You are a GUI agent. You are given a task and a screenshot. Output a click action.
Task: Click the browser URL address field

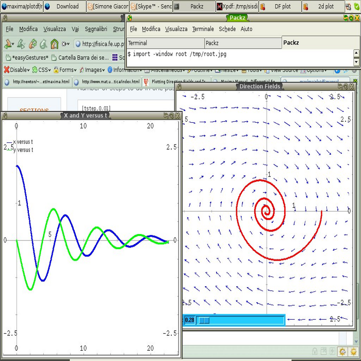click(x=100, y=44)
